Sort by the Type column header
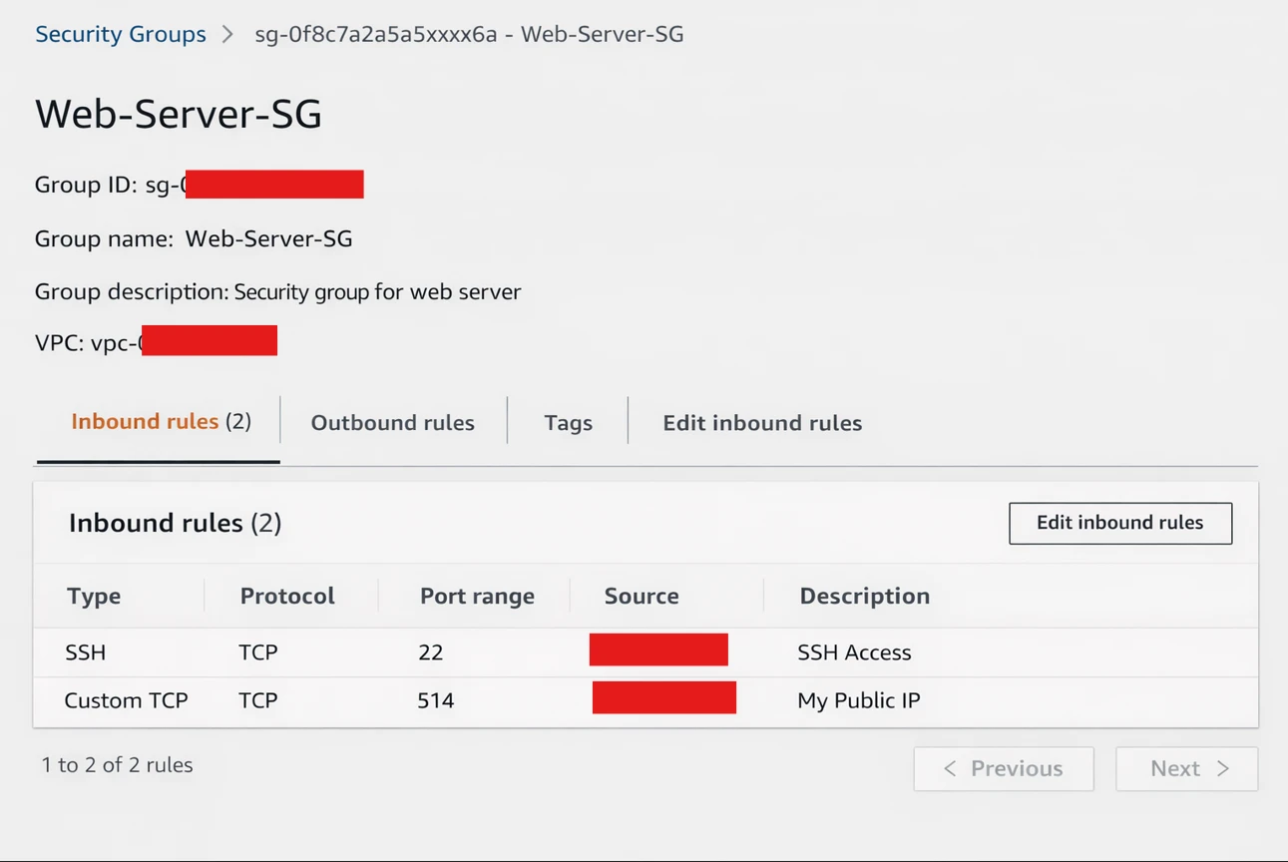This screenshot has width=1288, height=862. [94, 596]
